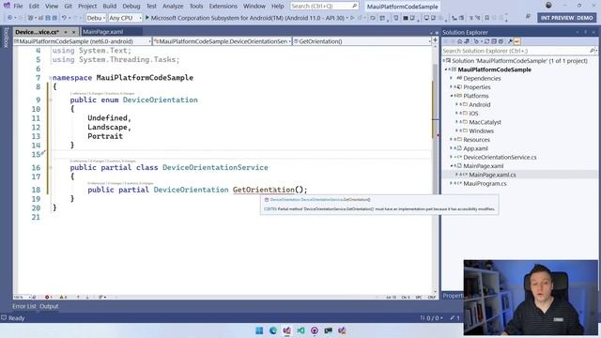
Task: Collapse the MauiPlatformCodeSample project node
Action: tap(446, 69)
